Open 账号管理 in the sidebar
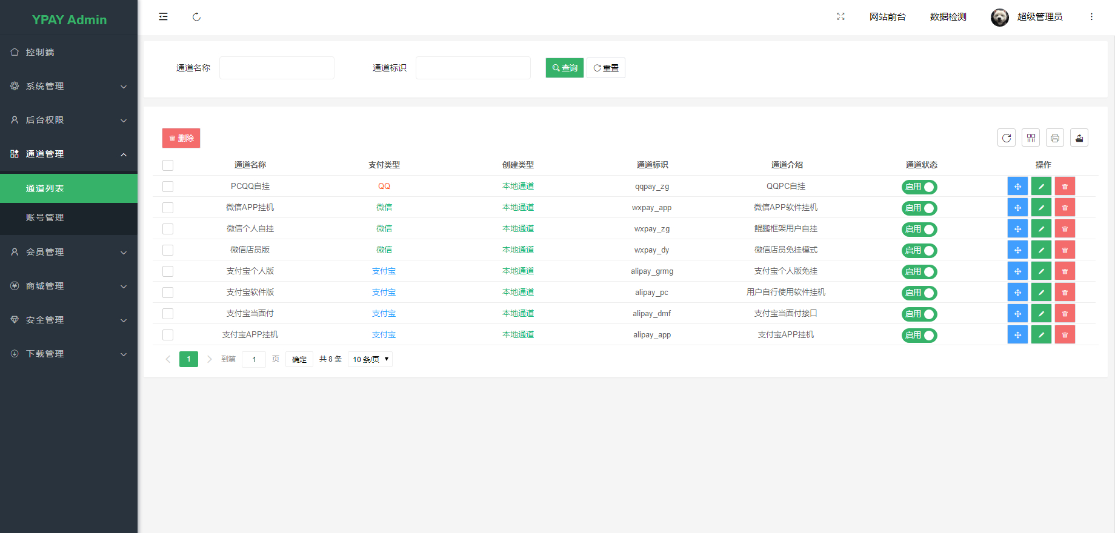The image size is (1115, 533). (x=45, y=217)
